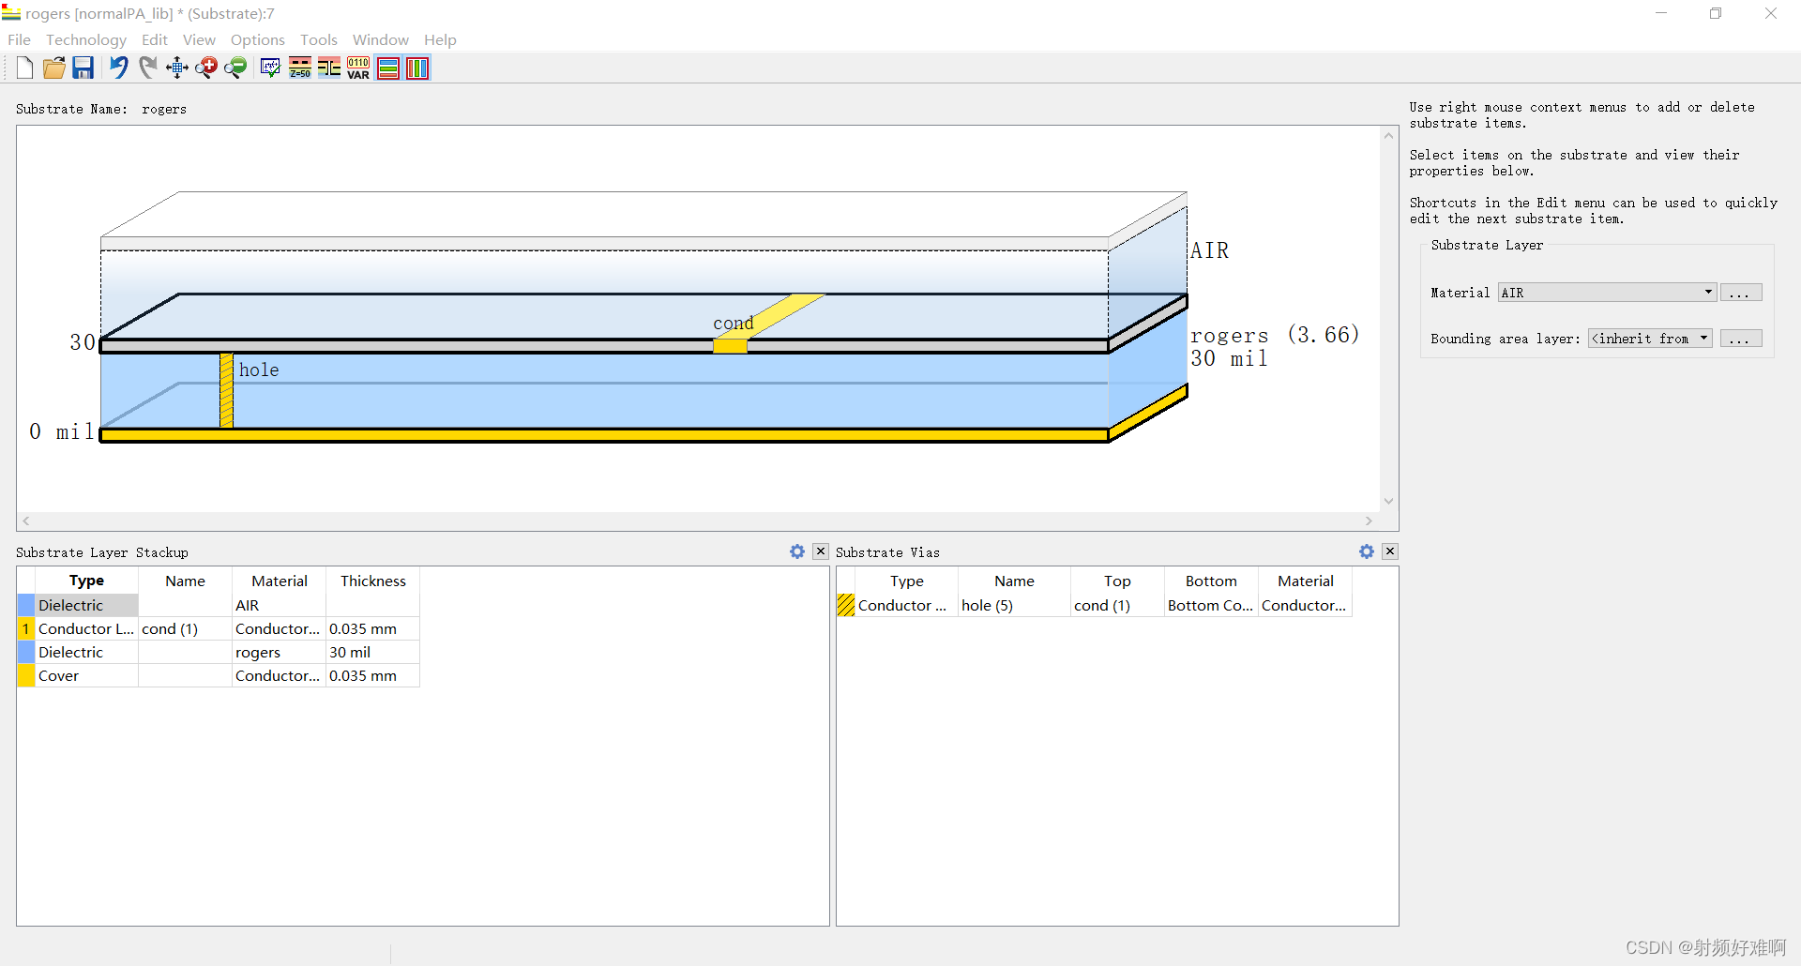1801x966 pixels.
Task: Select the Cover row in stackup
Action: point(218,675)
